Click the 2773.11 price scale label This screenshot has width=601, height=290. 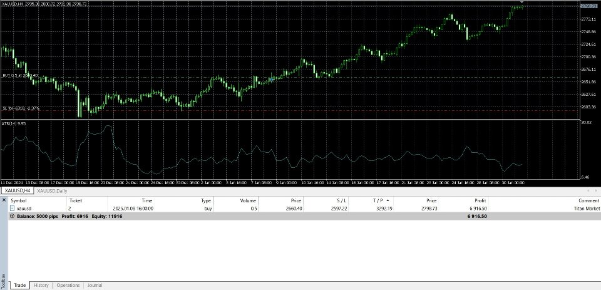coord(588,19)
